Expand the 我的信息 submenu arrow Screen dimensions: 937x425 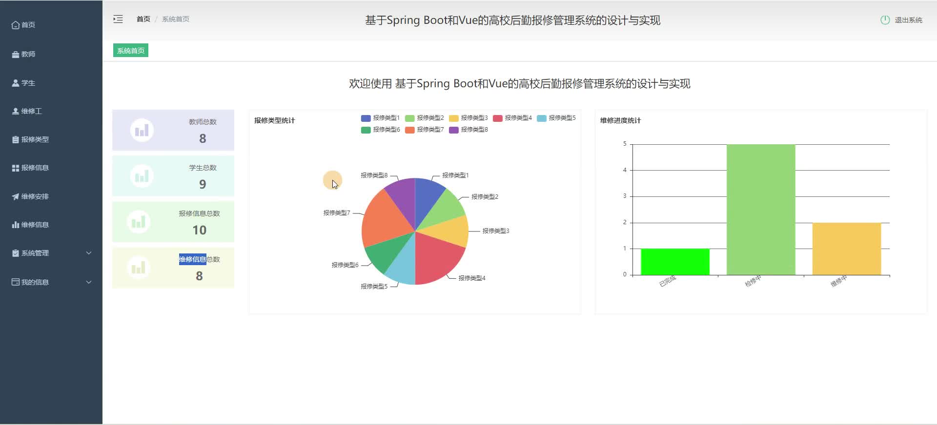(x=89, y=282)
